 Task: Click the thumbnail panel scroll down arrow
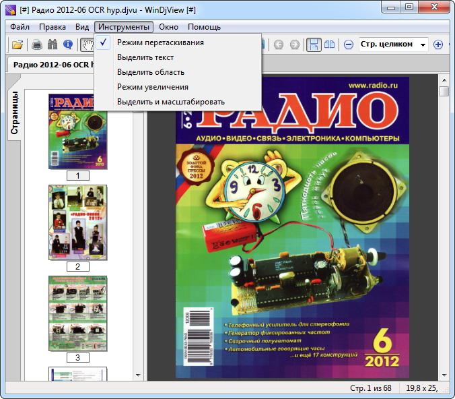click(x=138, y=375)
